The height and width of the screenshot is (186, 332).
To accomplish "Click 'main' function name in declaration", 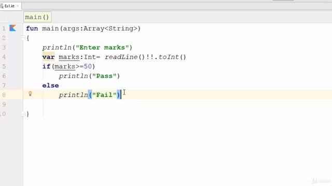I will [50, 28].
